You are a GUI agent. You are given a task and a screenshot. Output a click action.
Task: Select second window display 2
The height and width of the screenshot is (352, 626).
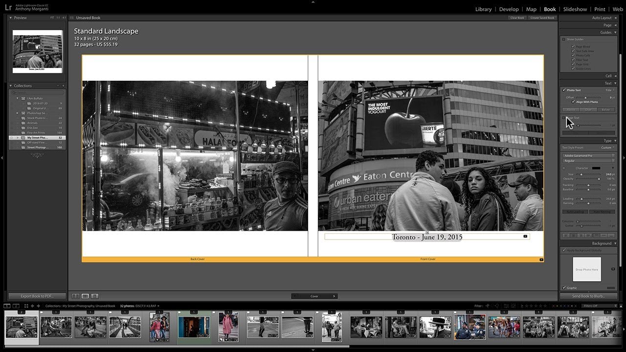(x=16, y=306)
